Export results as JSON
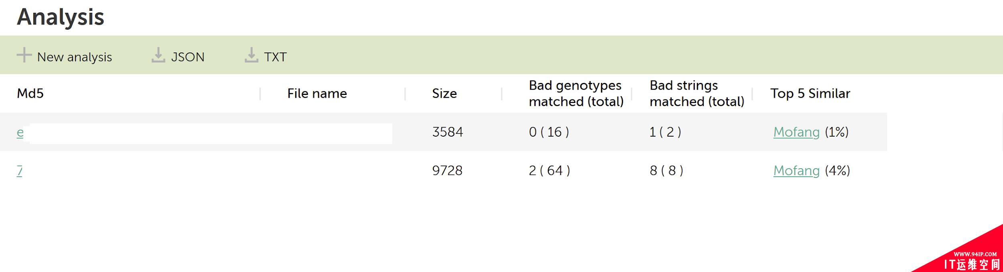This screenshot has height=272, width=1003. 178,56
